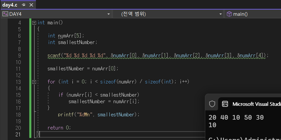Click the int main() declaration

coord(50,23)
